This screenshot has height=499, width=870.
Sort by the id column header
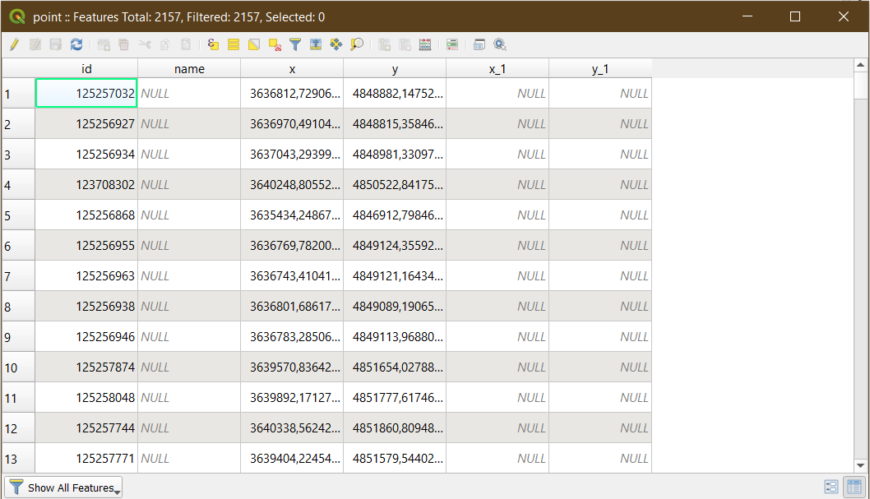[x=86, y=69]
